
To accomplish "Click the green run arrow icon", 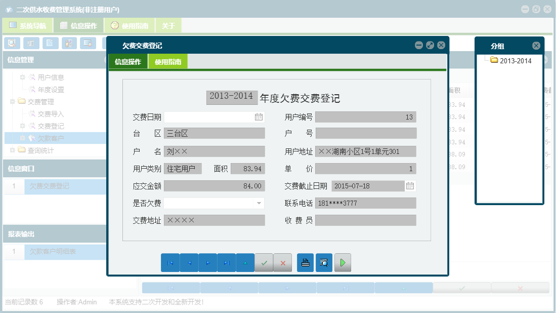I will [343, 262].
